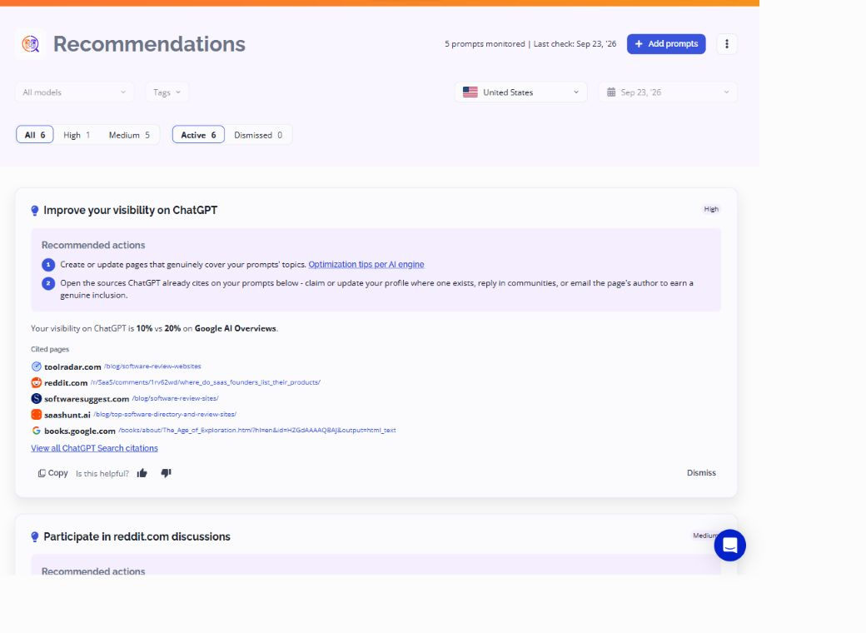Give thumbs down to ChatGPT recommendation

click(x=166, y=473)
